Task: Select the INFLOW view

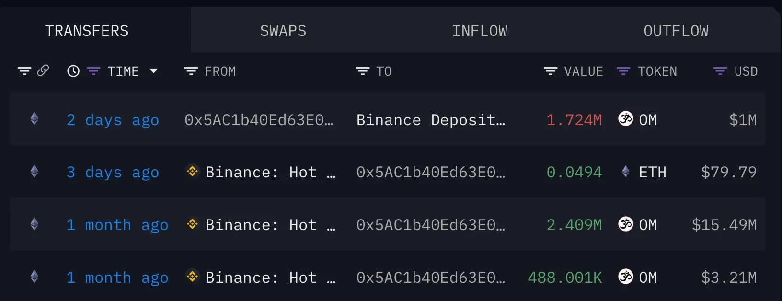Action: [x=480, y=30]
